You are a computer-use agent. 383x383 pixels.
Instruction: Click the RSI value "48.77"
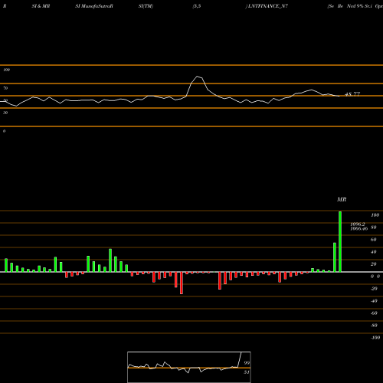[352, 94]
